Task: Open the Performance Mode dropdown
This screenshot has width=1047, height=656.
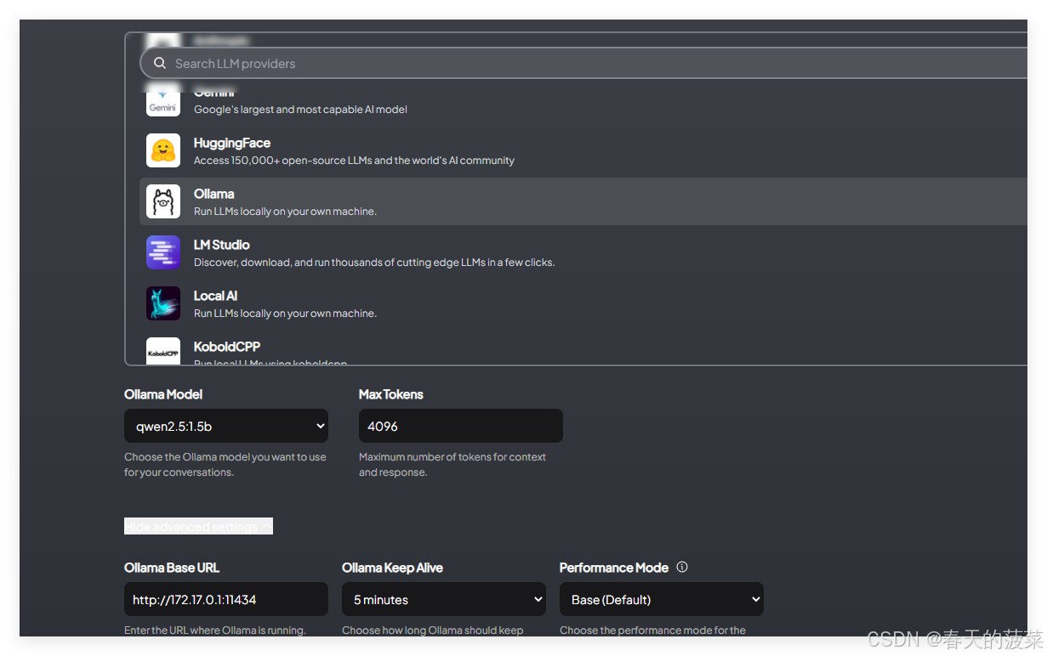Action: pos(662,599)
